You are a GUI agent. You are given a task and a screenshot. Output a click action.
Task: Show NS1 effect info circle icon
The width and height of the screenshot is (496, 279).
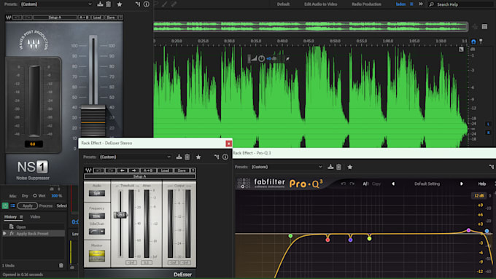pos(146,4)
